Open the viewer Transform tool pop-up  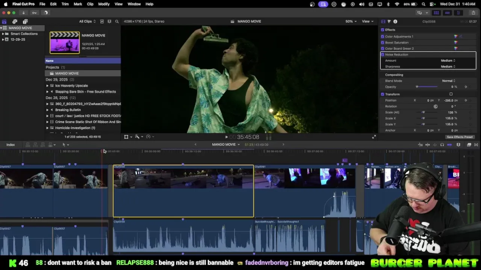[x=128, y=137]
